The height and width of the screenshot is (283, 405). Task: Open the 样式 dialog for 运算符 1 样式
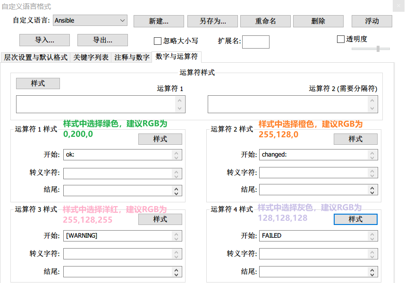[x=160, y=139]
